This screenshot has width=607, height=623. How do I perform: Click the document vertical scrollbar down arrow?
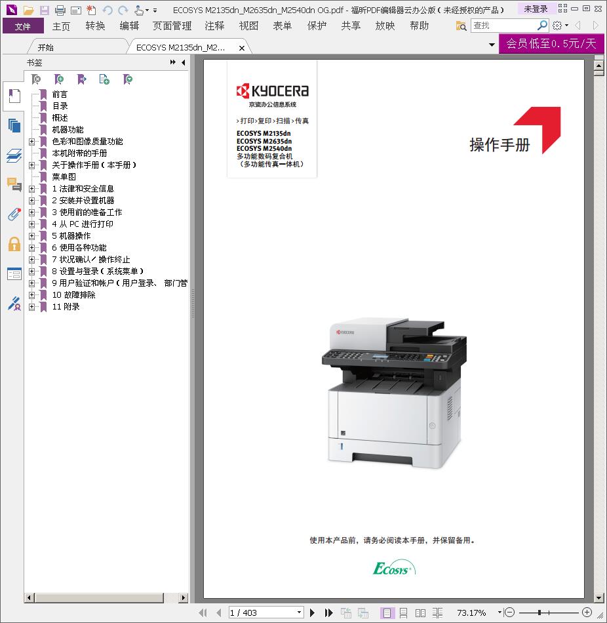point(599,597)
